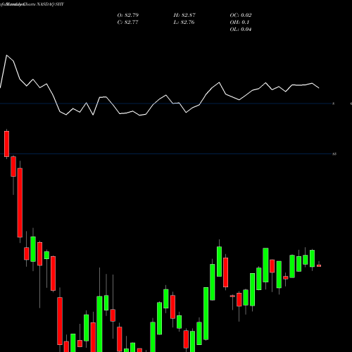Click the 'NASDAQ SHY' chart title
Image resolution: width=352 pixels, height=352 pixels.
coord(49,4)
